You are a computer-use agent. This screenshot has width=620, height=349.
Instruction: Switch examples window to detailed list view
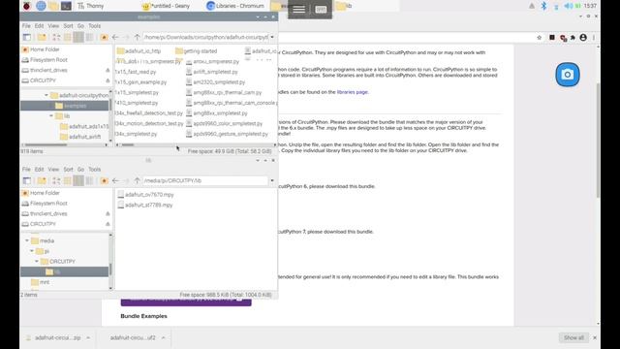pyautogui.click(x=90, y=37)
